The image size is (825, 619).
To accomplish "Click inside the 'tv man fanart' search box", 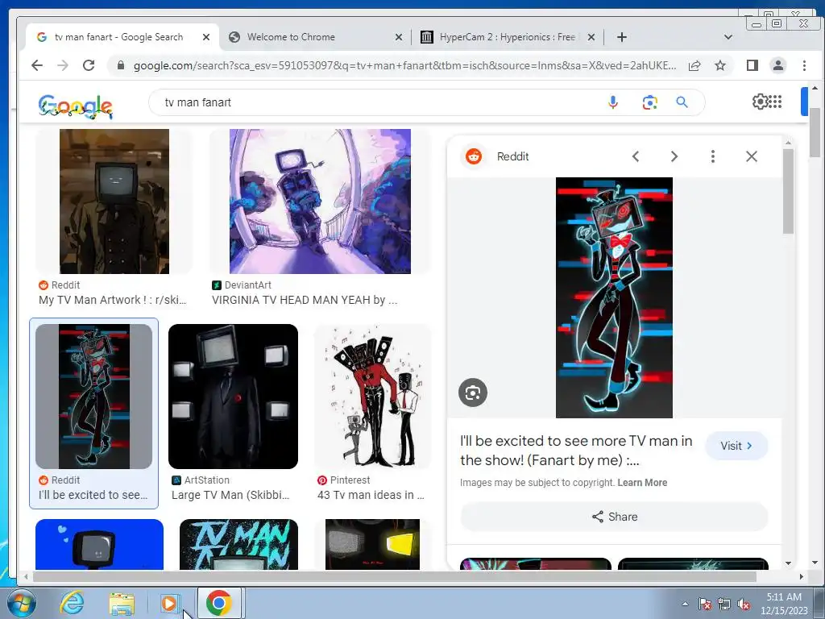I will click(x=379, y=102).
